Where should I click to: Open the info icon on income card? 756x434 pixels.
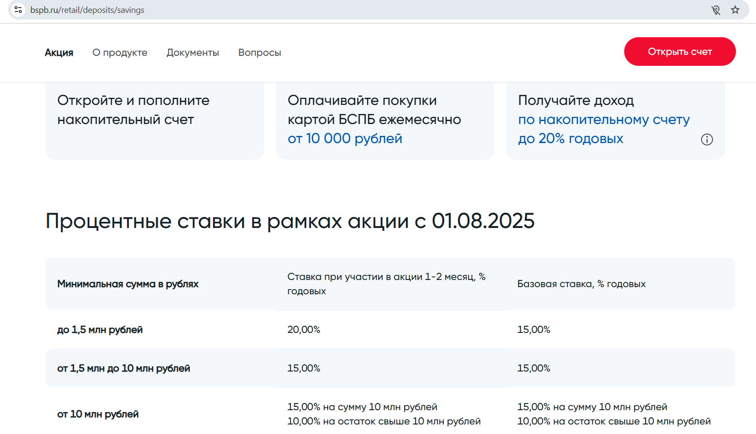tap(707, 139)
